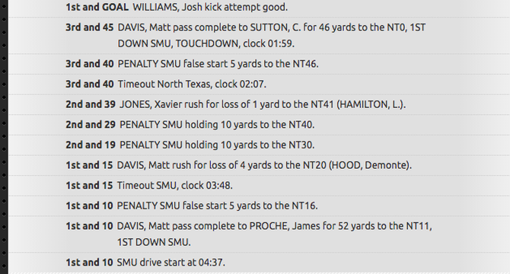Select SMU holding penalty to the NT30
Screen dimensions: 510x274
(x=217, y=145)
